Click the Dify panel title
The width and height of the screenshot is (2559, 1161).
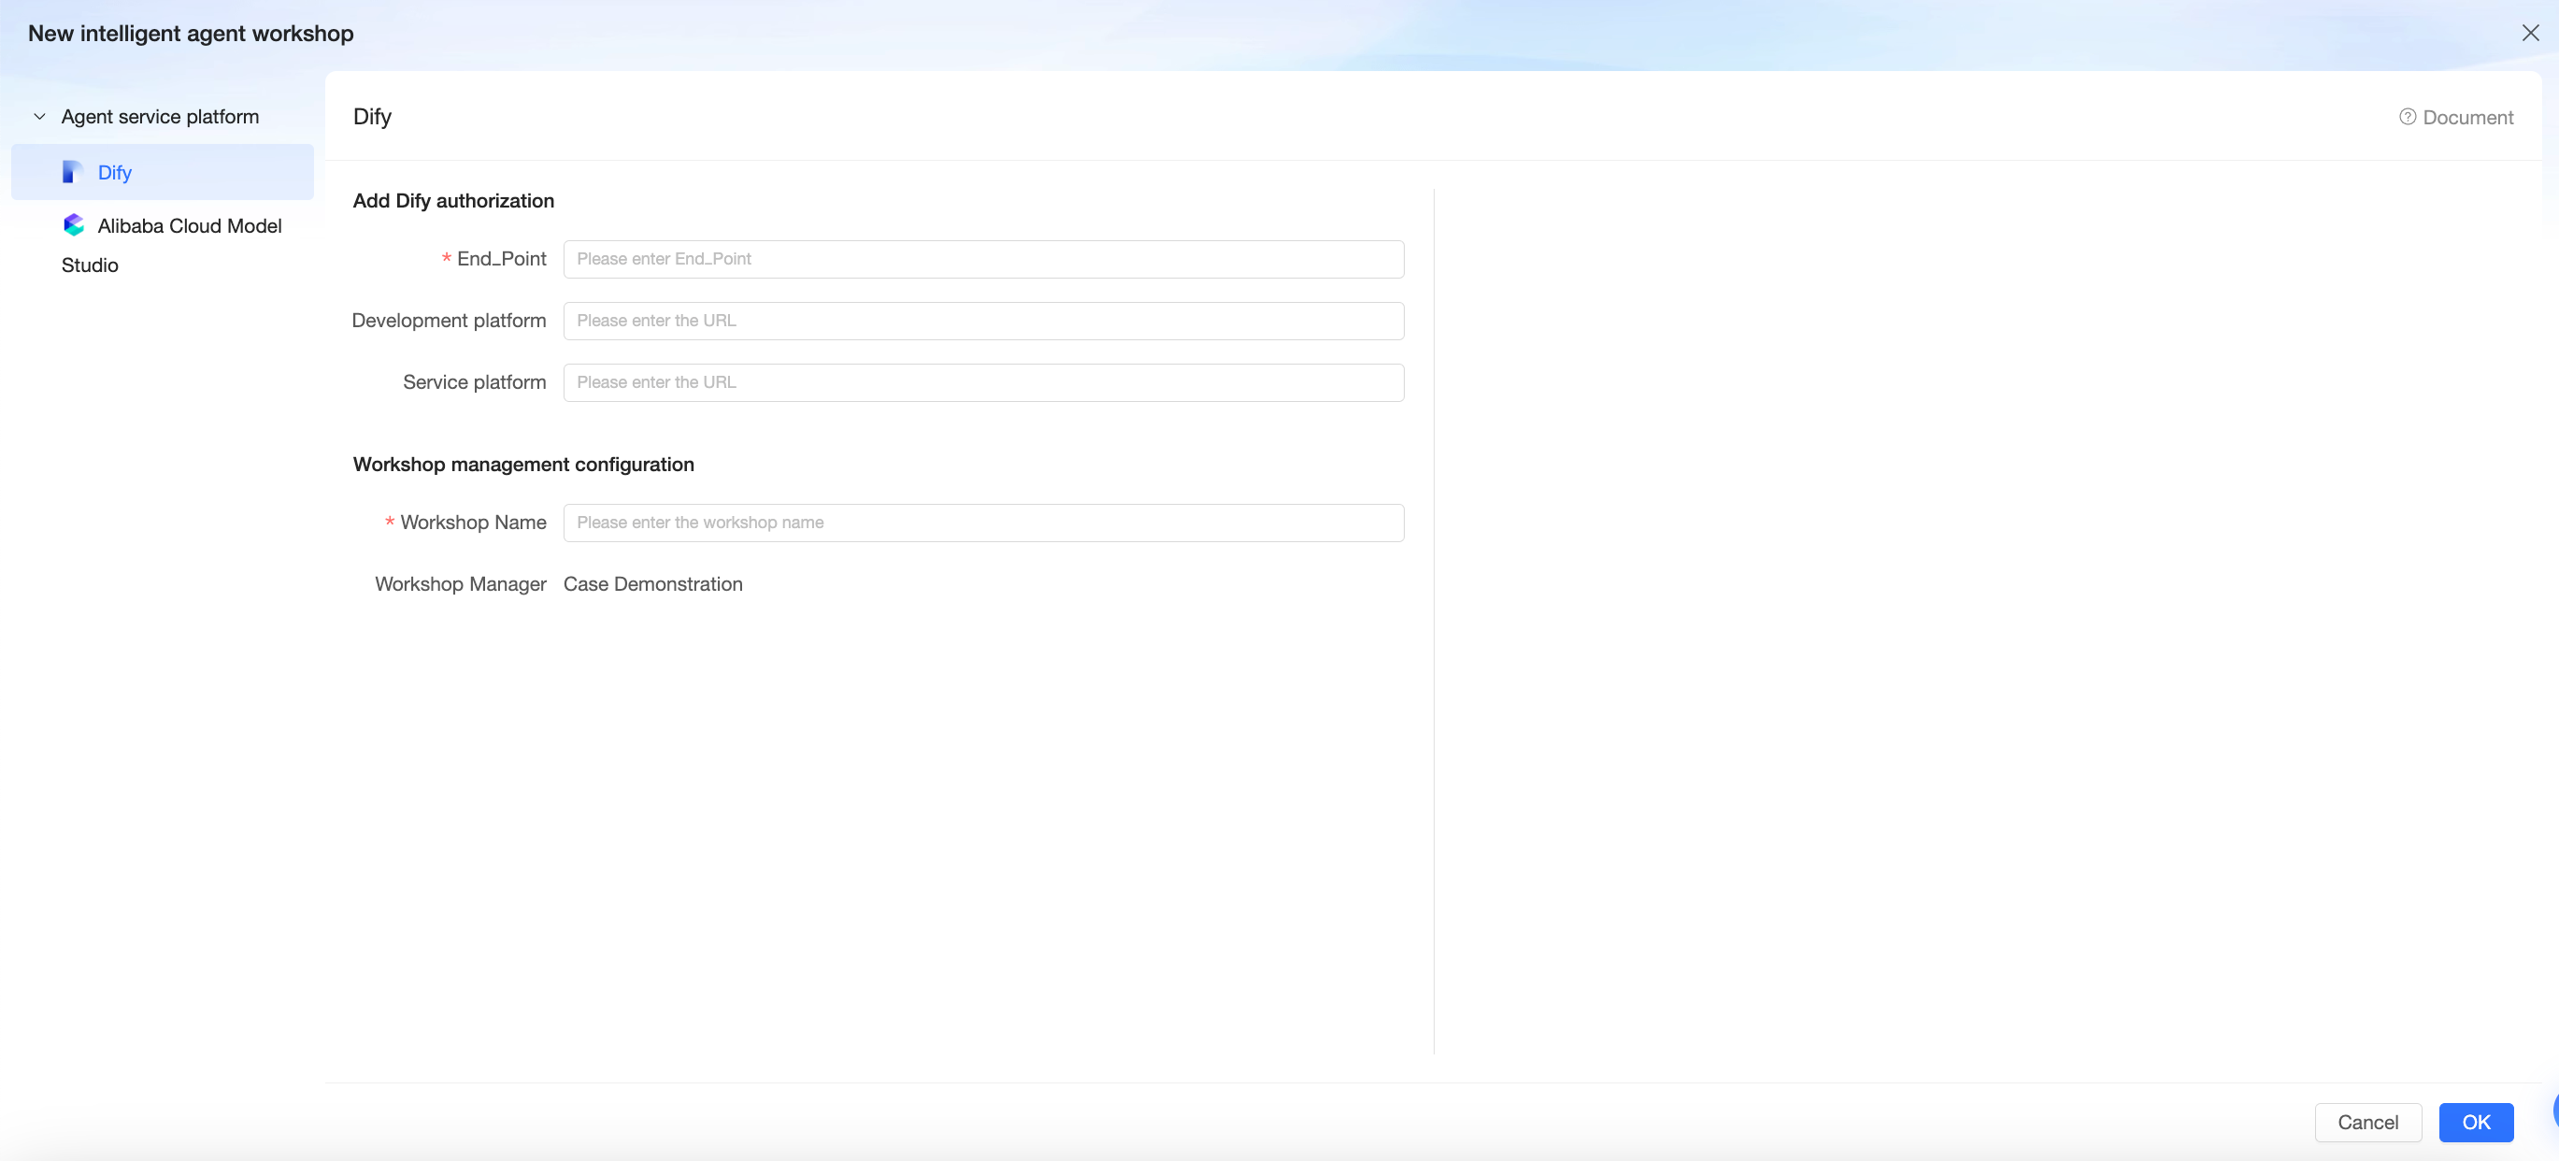(x=373, y=116)
